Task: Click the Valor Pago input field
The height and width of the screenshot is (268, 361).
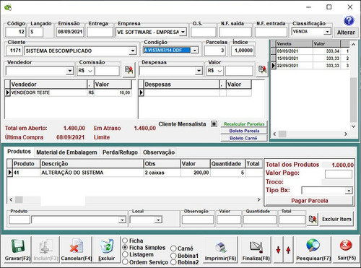Action: pyautogui.click(x=339, y=174)
